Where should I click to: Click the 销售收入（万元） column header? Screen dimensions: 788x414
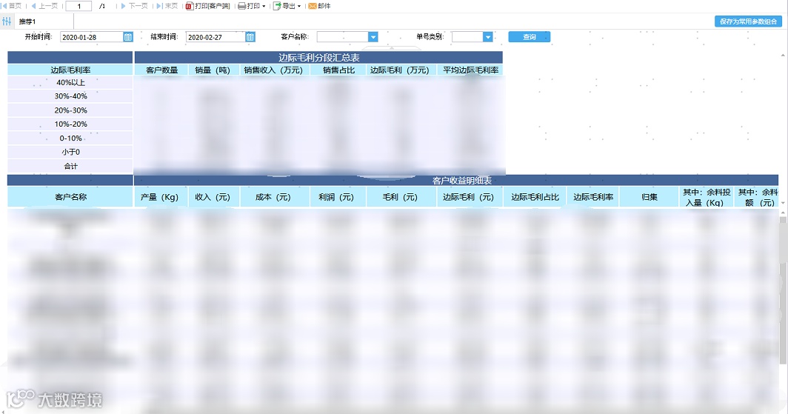tap(273, 70)
